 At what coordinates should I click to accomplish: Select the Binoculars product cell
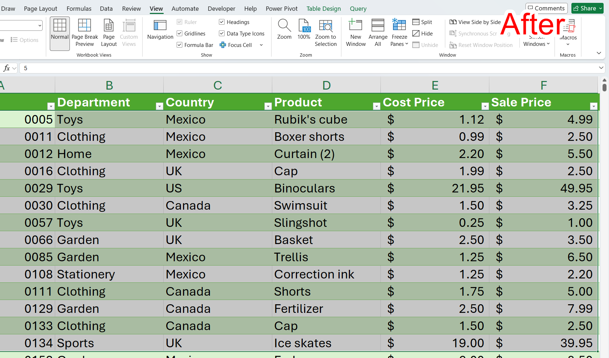click(326, 188)
